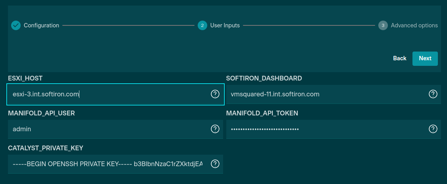Click the CATALYST_PRIVATE_KEY help icon
The image size is (447, 184).
[x=215, y=164]
